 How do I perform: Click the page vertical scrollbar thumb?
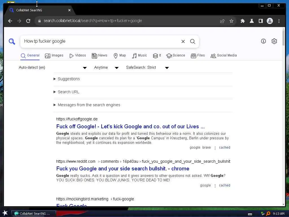[x=283, y=38]
